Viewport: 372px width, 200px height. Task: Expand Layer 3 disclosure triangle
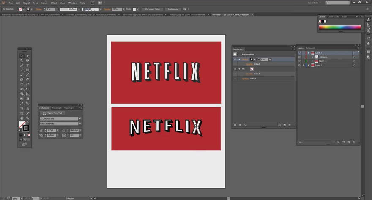tap(312, 61)
